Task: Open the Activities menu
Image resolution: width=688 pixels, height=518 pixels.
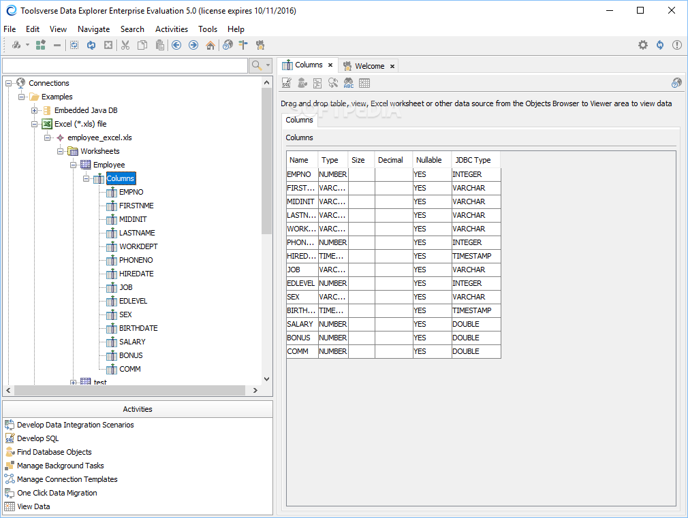Action: 172,29
